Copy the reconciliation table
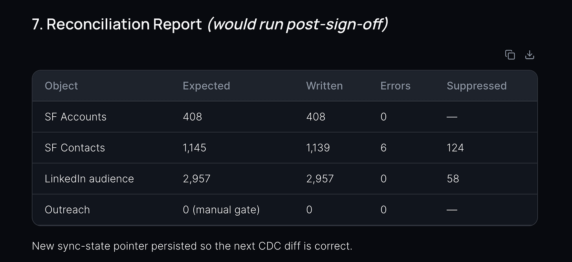572x262 pixels. point(510,55)
